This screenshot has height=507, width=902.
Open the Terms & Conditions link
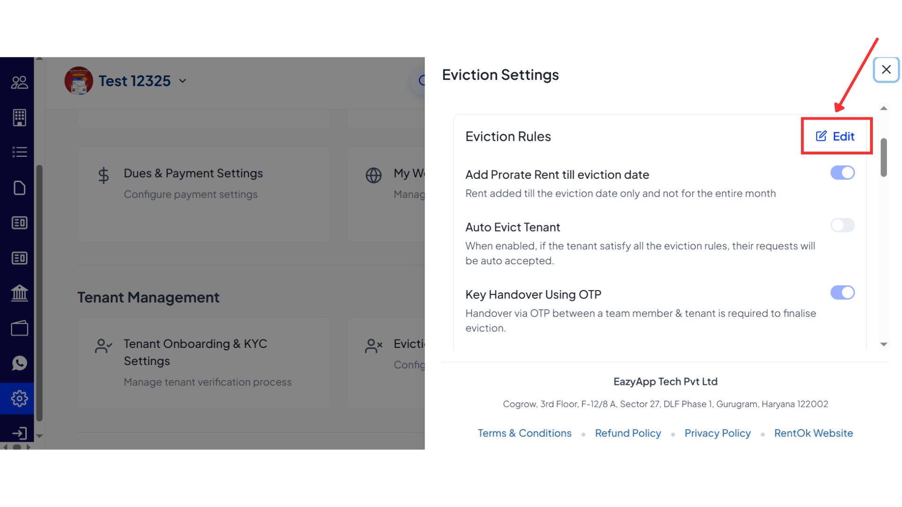[x=524, y=433]
